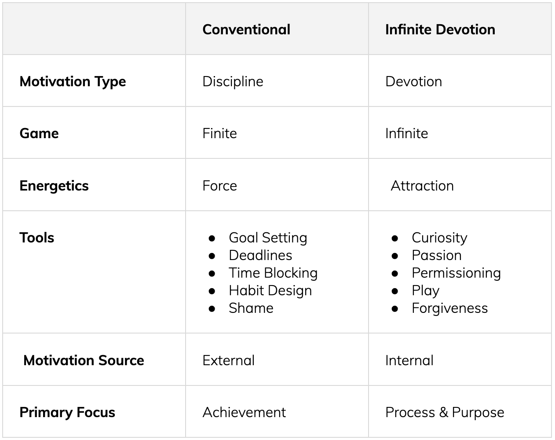Click the Goal Setting bullet item
The width and height of the screenshot is (555, 440).
pyautogui.click(x=268, y=238)
